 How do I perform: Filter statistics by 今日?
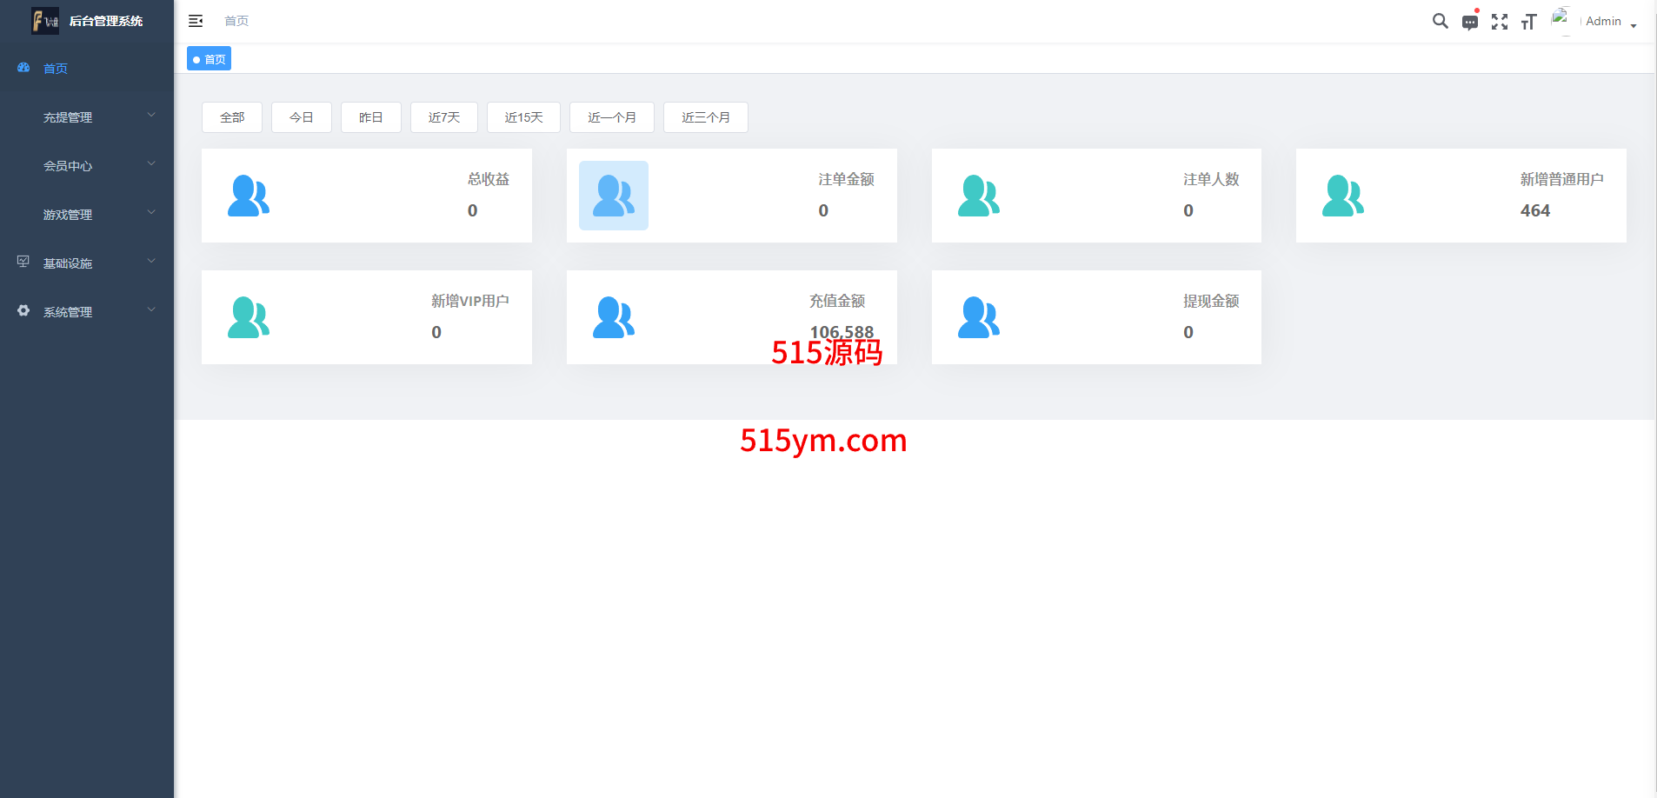click(302, 117)
